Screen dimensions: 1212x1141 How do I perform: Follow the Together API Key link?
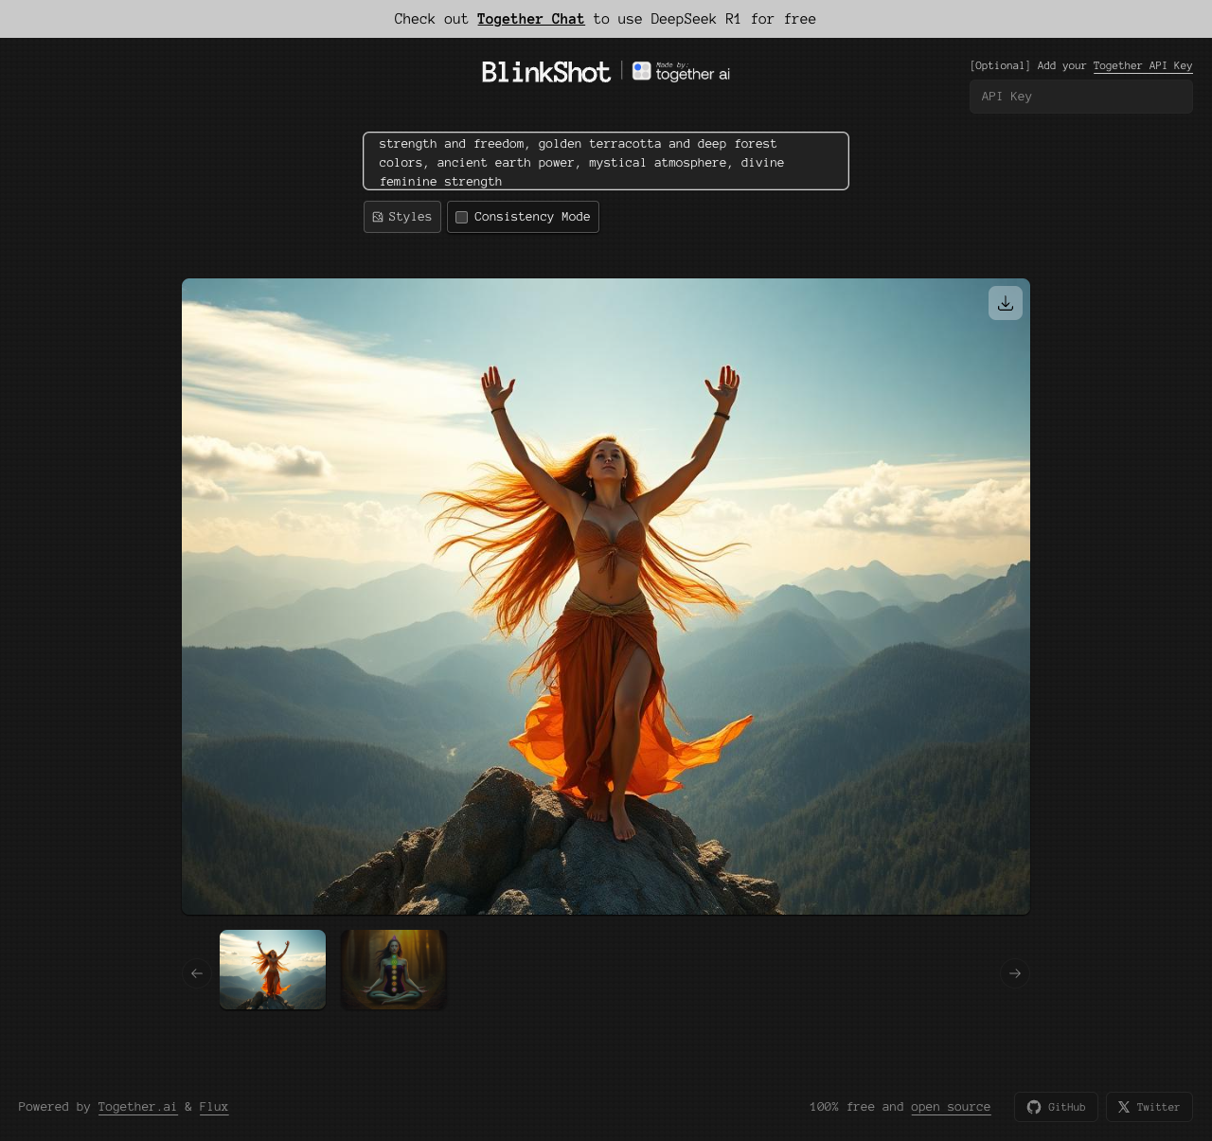click(x=1142, y=65)
